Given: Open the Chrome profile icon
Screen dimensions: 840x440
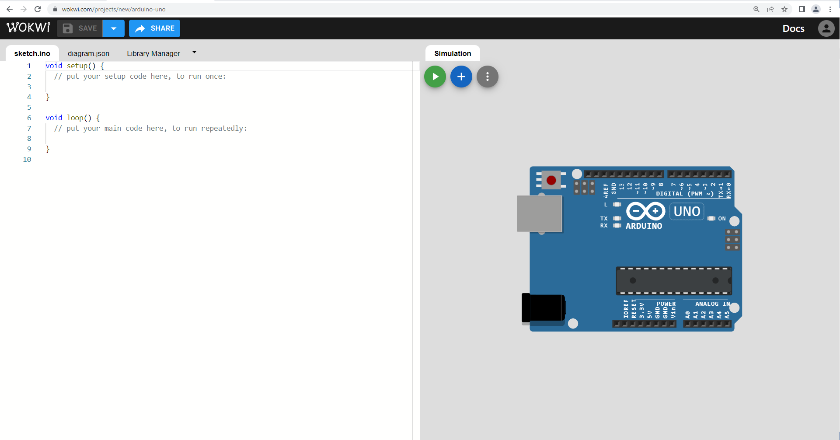Looking at the screenshot, I should 816,9.
